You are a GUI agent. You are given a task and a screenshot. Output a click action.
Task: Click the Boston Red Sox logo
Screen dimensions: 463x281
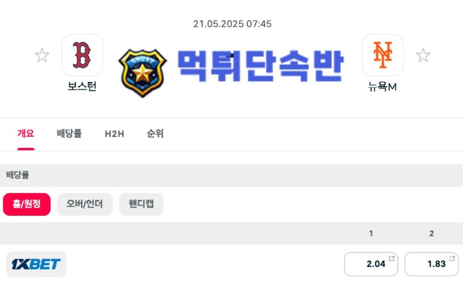82,55
